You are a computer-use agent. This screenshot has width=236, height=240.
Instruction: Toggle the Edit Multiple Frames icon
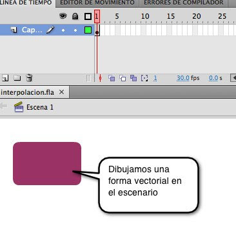pyautogui.click(x=133, y=78)
